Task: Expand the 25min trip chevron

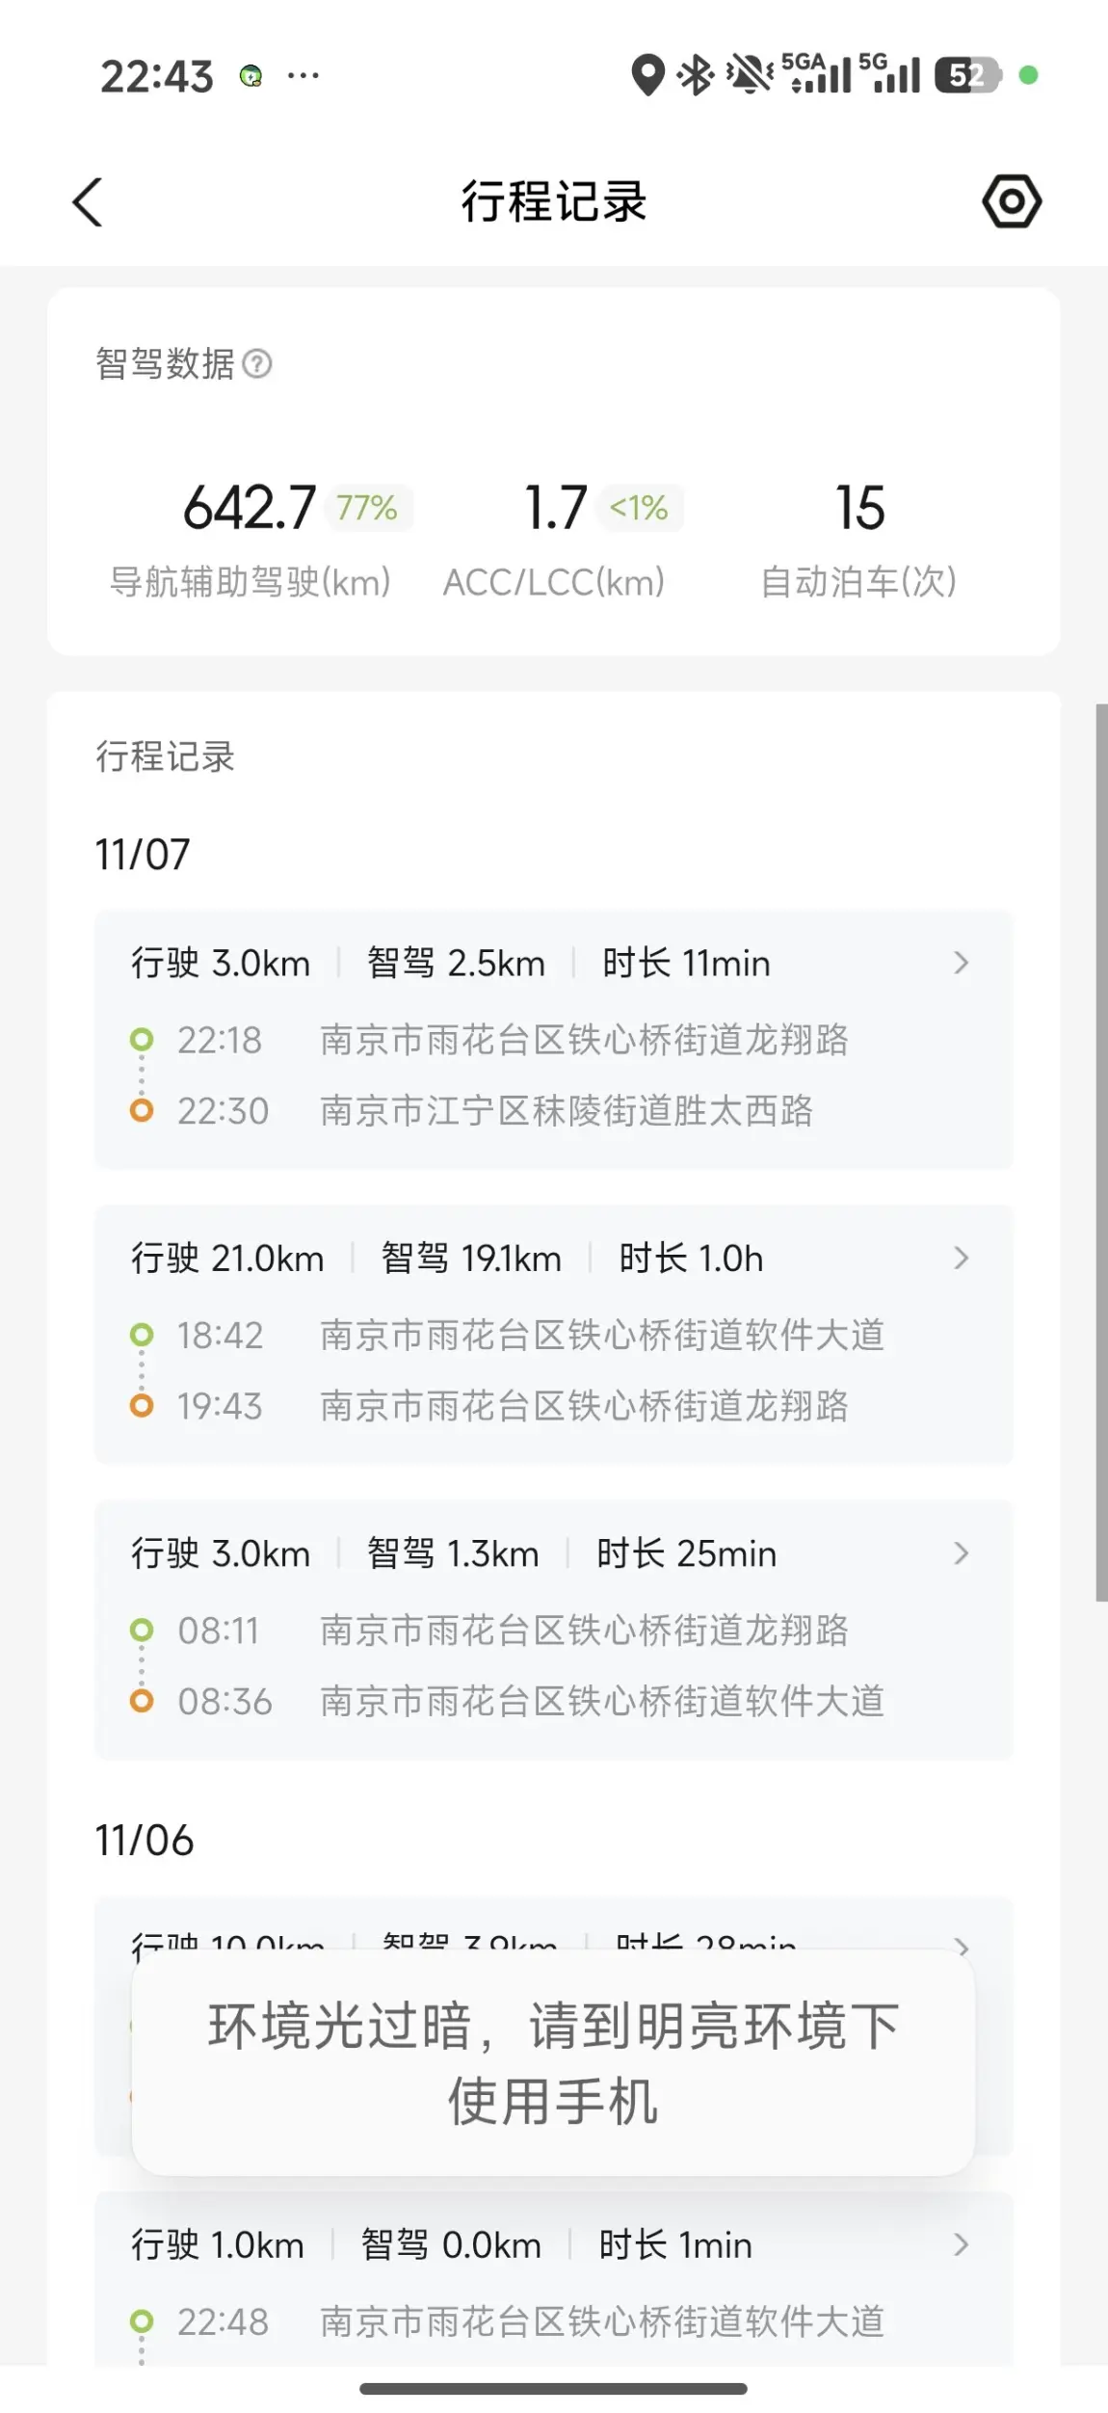Action: (x=961, y=1553)
